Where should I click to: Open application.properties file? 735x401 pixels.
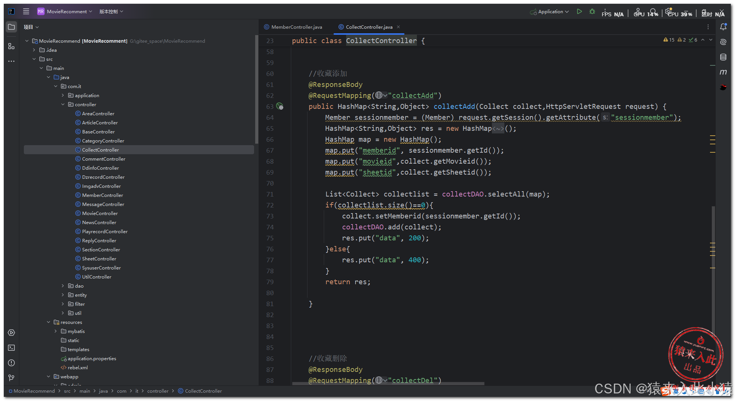point(92,358)
